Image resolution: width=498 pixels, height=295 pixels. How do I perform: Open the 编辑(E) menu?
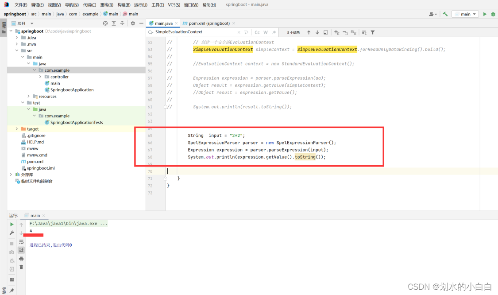coord(38,5)
